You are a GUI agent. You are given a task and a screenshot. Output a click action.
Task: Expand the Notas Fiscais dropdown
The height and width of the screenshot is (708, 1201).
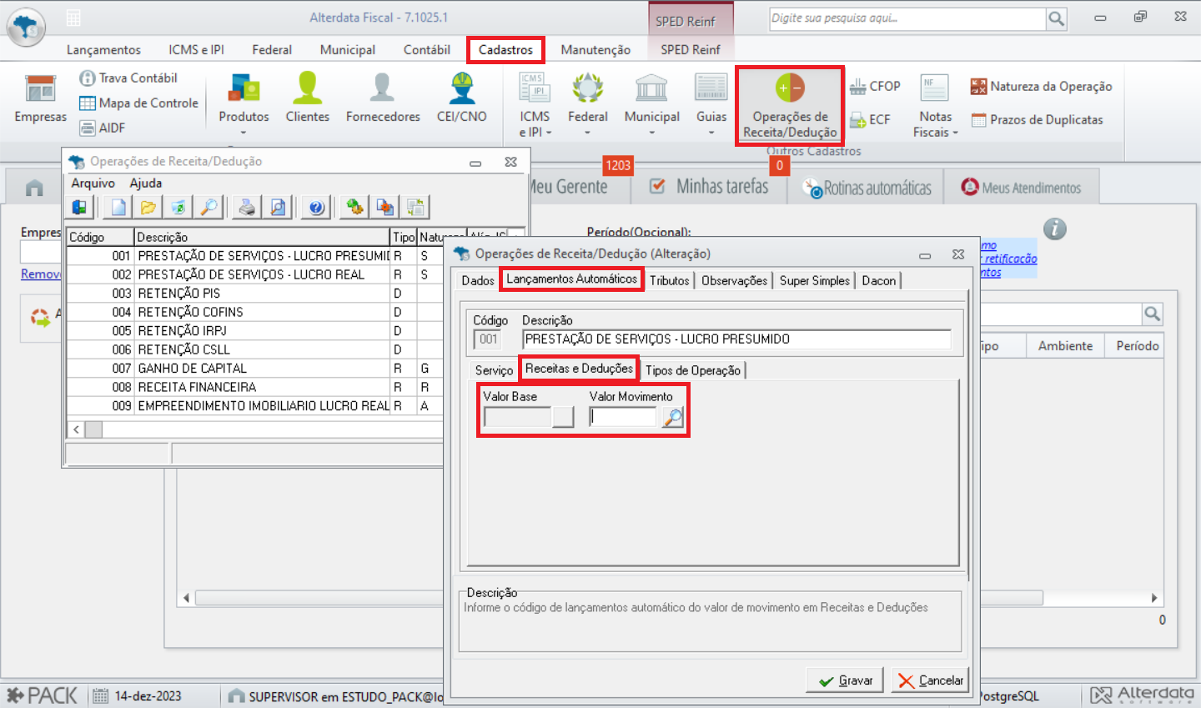(956, 133)
